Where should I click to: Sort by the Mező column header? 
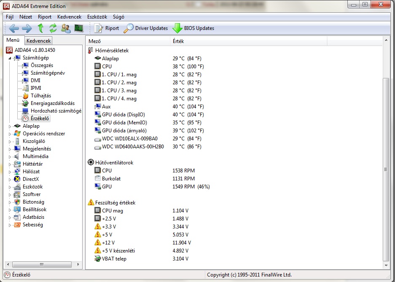(128, 41)
